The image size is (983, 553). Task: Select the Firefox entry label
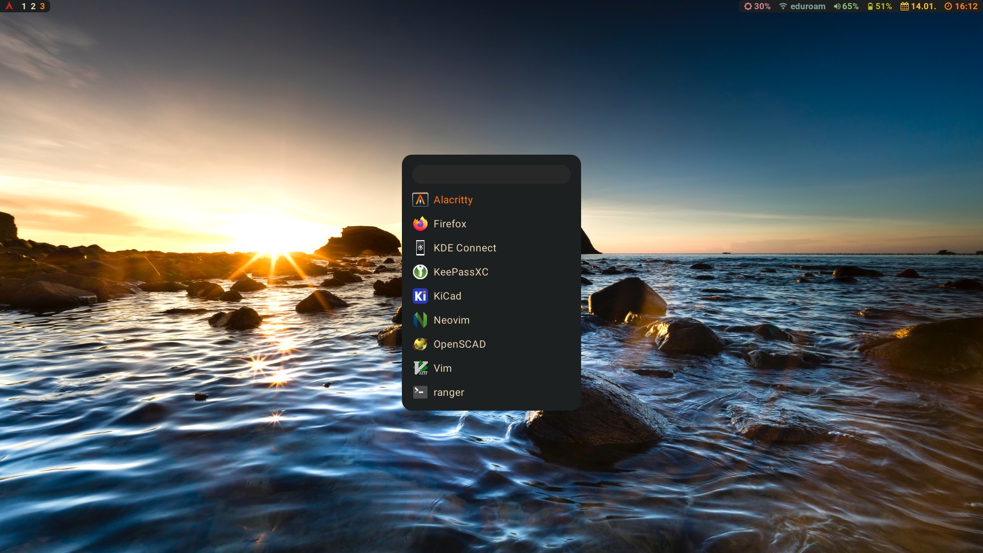point(450,224)
